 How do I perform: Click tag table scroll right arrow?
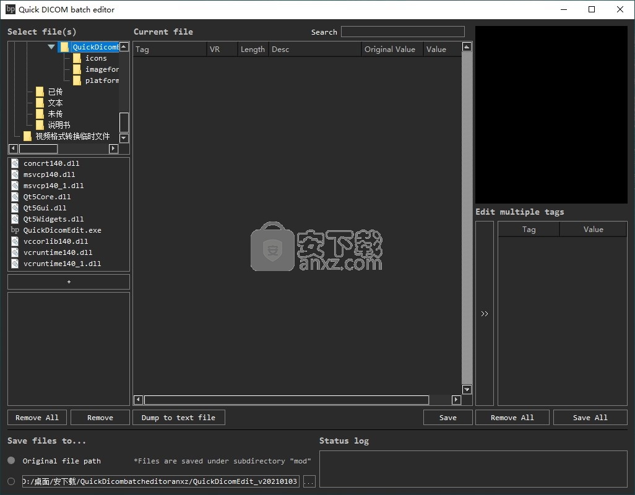[456, 400]
